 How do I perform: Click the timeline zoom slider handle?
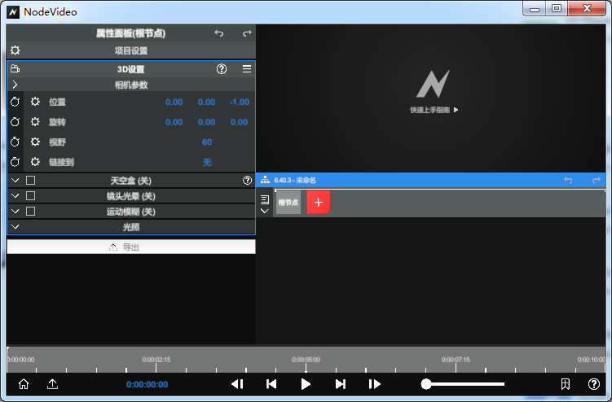tap(426, 384)
